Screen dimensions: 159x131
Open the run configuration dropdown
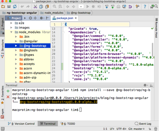(x=81, y=7)
